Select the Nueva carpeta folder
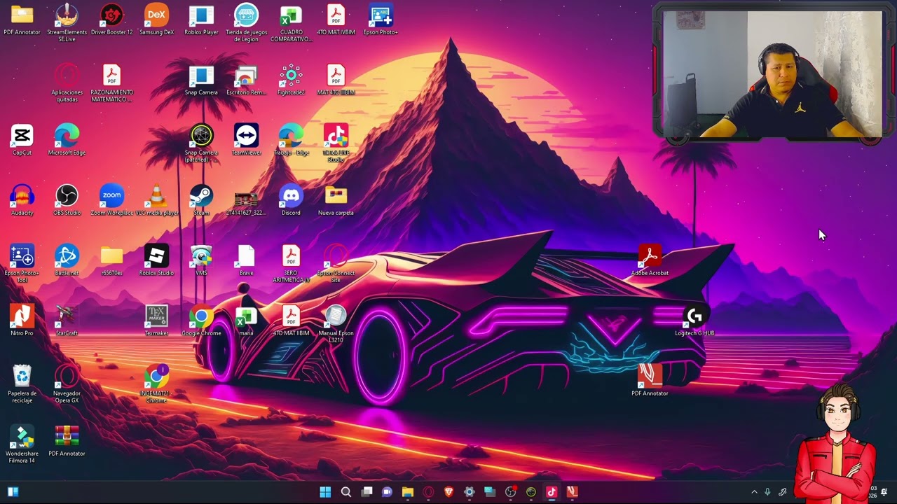Screen dimensions: 897x504 tap(336, 200)
